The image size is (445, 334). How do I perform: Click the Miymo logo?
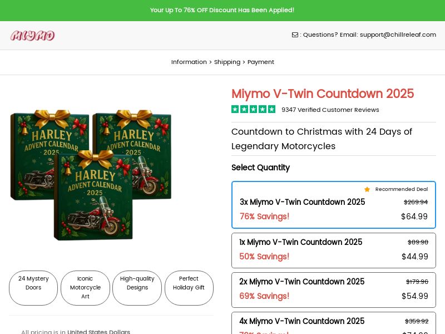32,36
